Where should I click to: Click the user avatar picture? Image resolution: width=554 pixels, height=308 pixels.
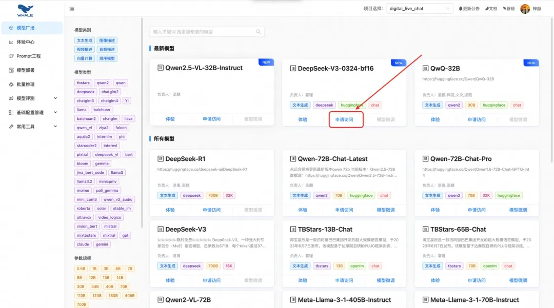click(525, 9)
